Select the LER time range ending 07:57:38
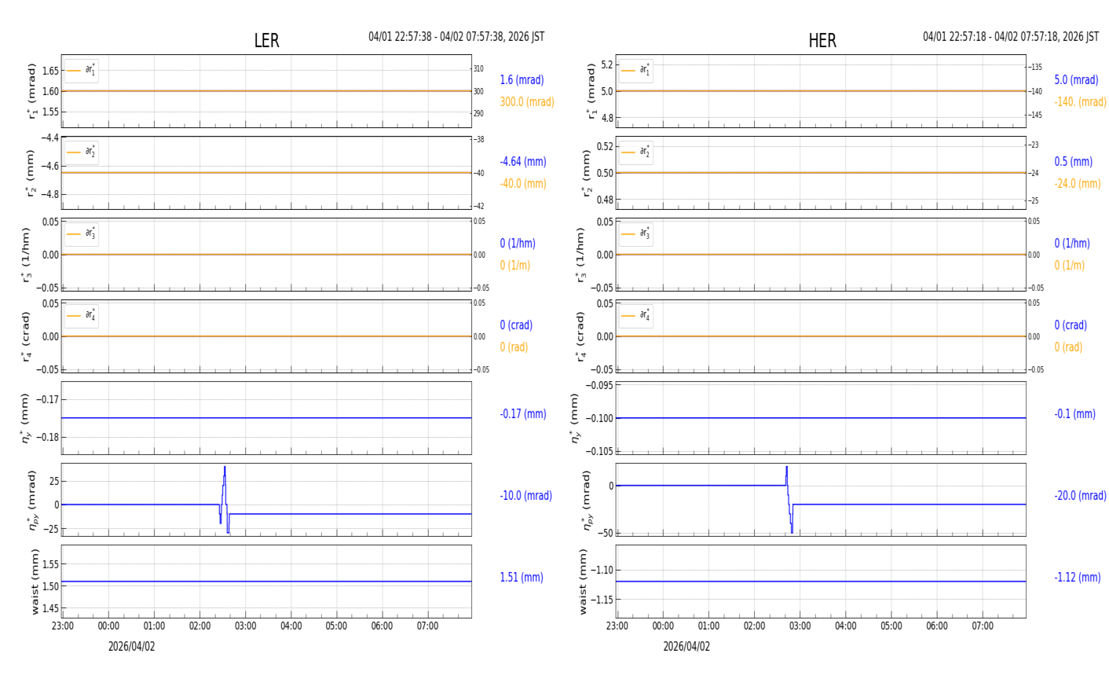This screenshot has height=679, width=1109. 456,37
